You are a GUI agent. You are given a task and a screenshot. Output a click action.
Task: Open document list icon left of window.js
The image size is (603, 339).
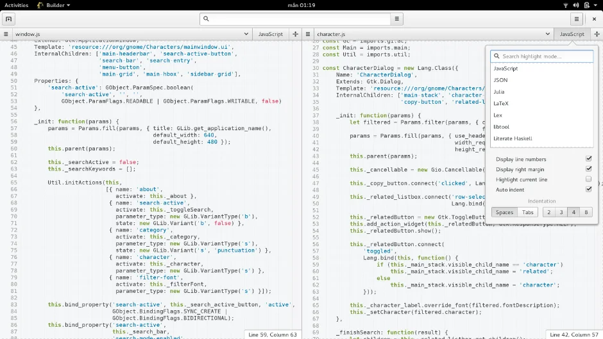(x=6, y=34)
